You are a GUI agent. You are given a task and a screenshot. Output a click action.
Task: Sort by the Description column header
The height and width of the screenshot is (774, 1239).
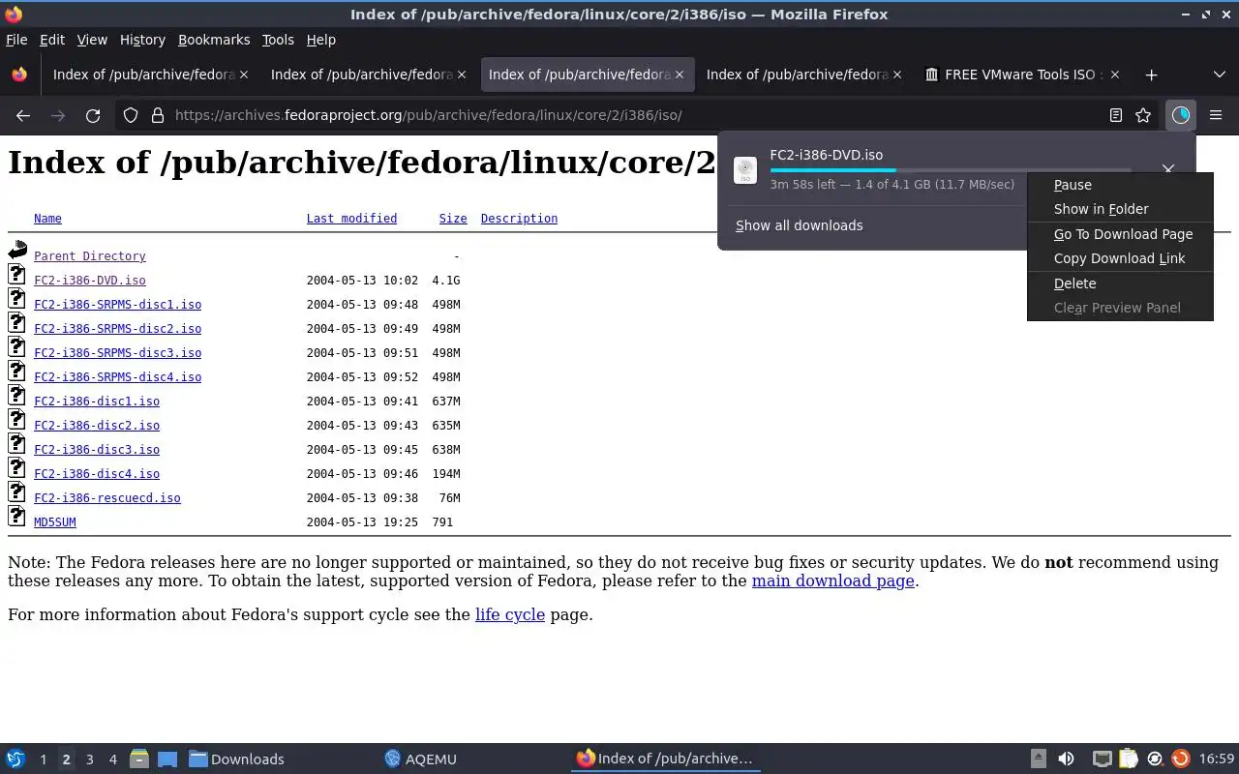point(519,219)
